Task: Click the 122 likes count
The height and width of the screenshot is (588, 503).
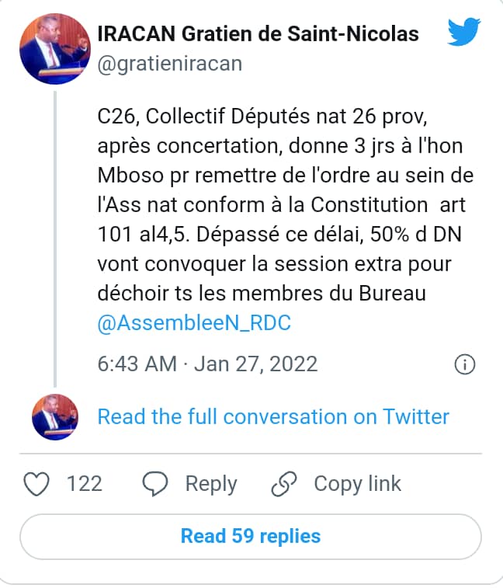Action: [84, 483]
